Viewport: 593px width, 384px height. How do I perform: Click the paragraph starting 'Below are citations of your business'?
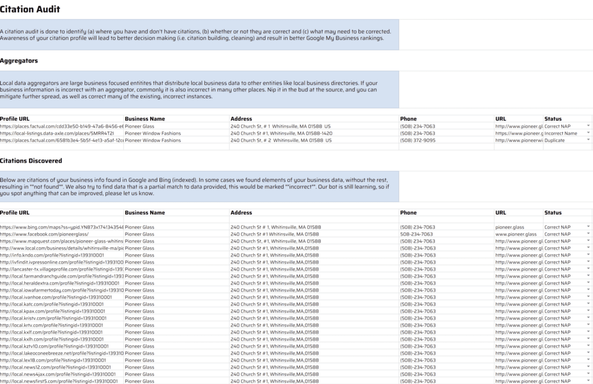click(195, 186)
